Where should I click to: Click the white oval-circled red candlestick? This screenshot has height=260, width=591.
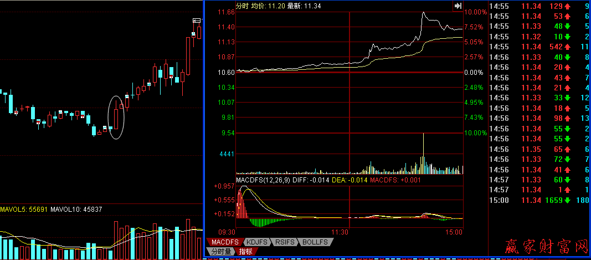tap(116, 118)
